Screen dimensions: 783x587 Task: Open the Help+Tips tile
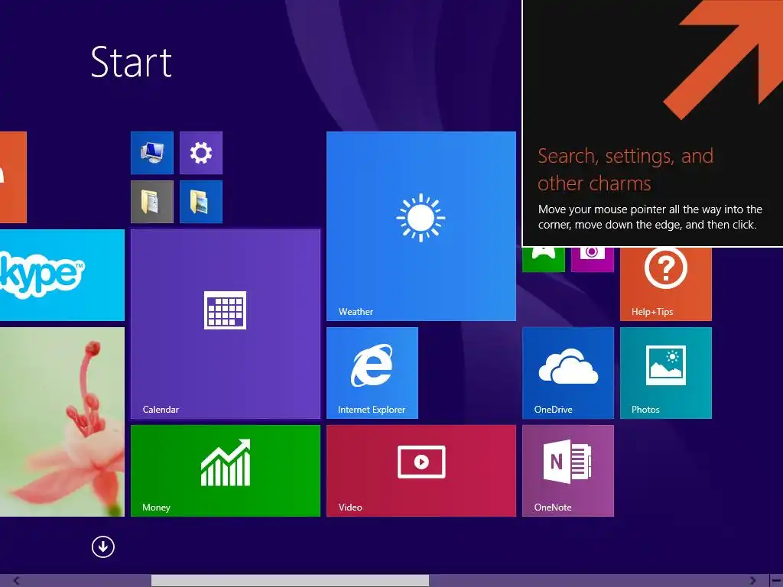click(666, 284)
